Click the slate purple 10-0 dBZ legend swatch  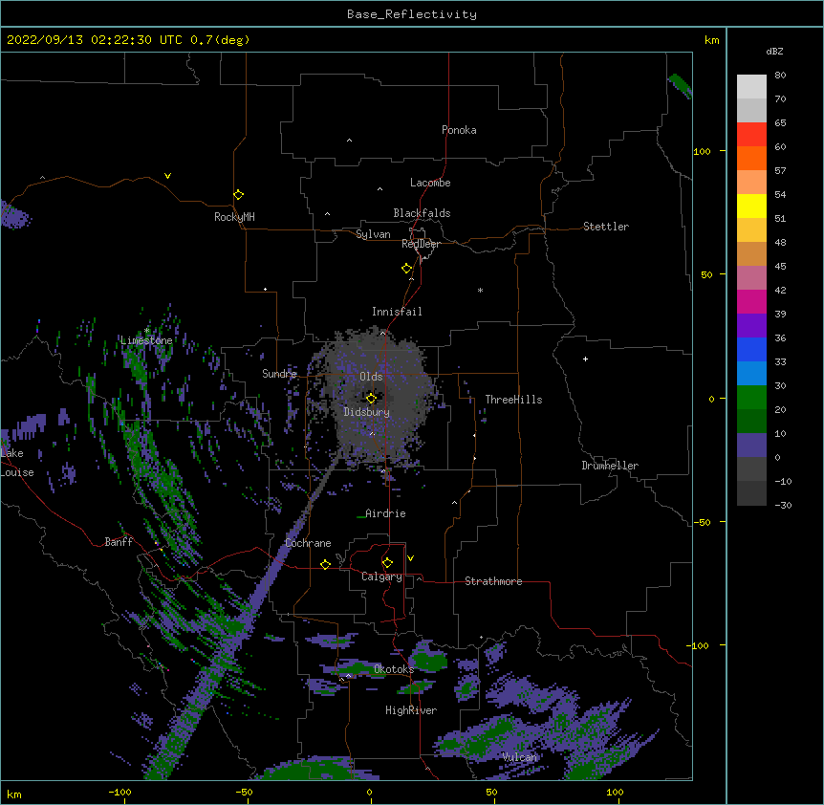click(x=751, y=446)
